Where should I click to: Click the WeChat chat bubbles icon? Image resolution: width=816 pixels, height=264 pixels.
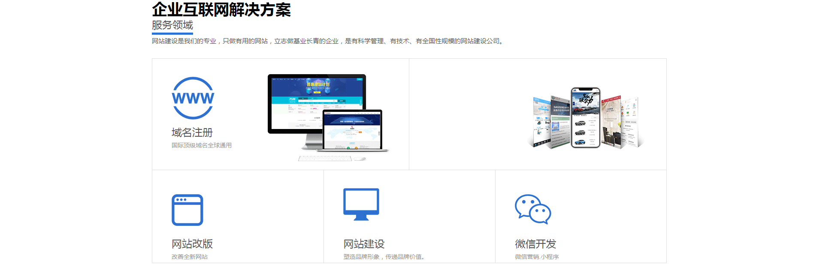tap(533, 209)
